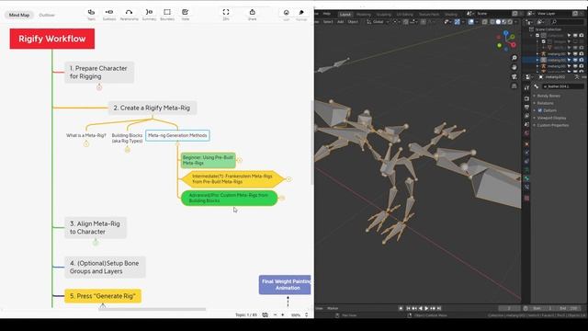Viewport: 588px width, 331px height.
Task: Click the horizontal scrollbar in XMind canvas
Action: coord(152,309)
